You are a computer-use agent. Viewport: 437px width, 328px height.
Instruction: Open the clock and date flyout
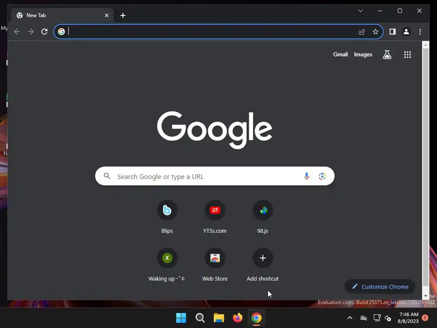(408, 318)
